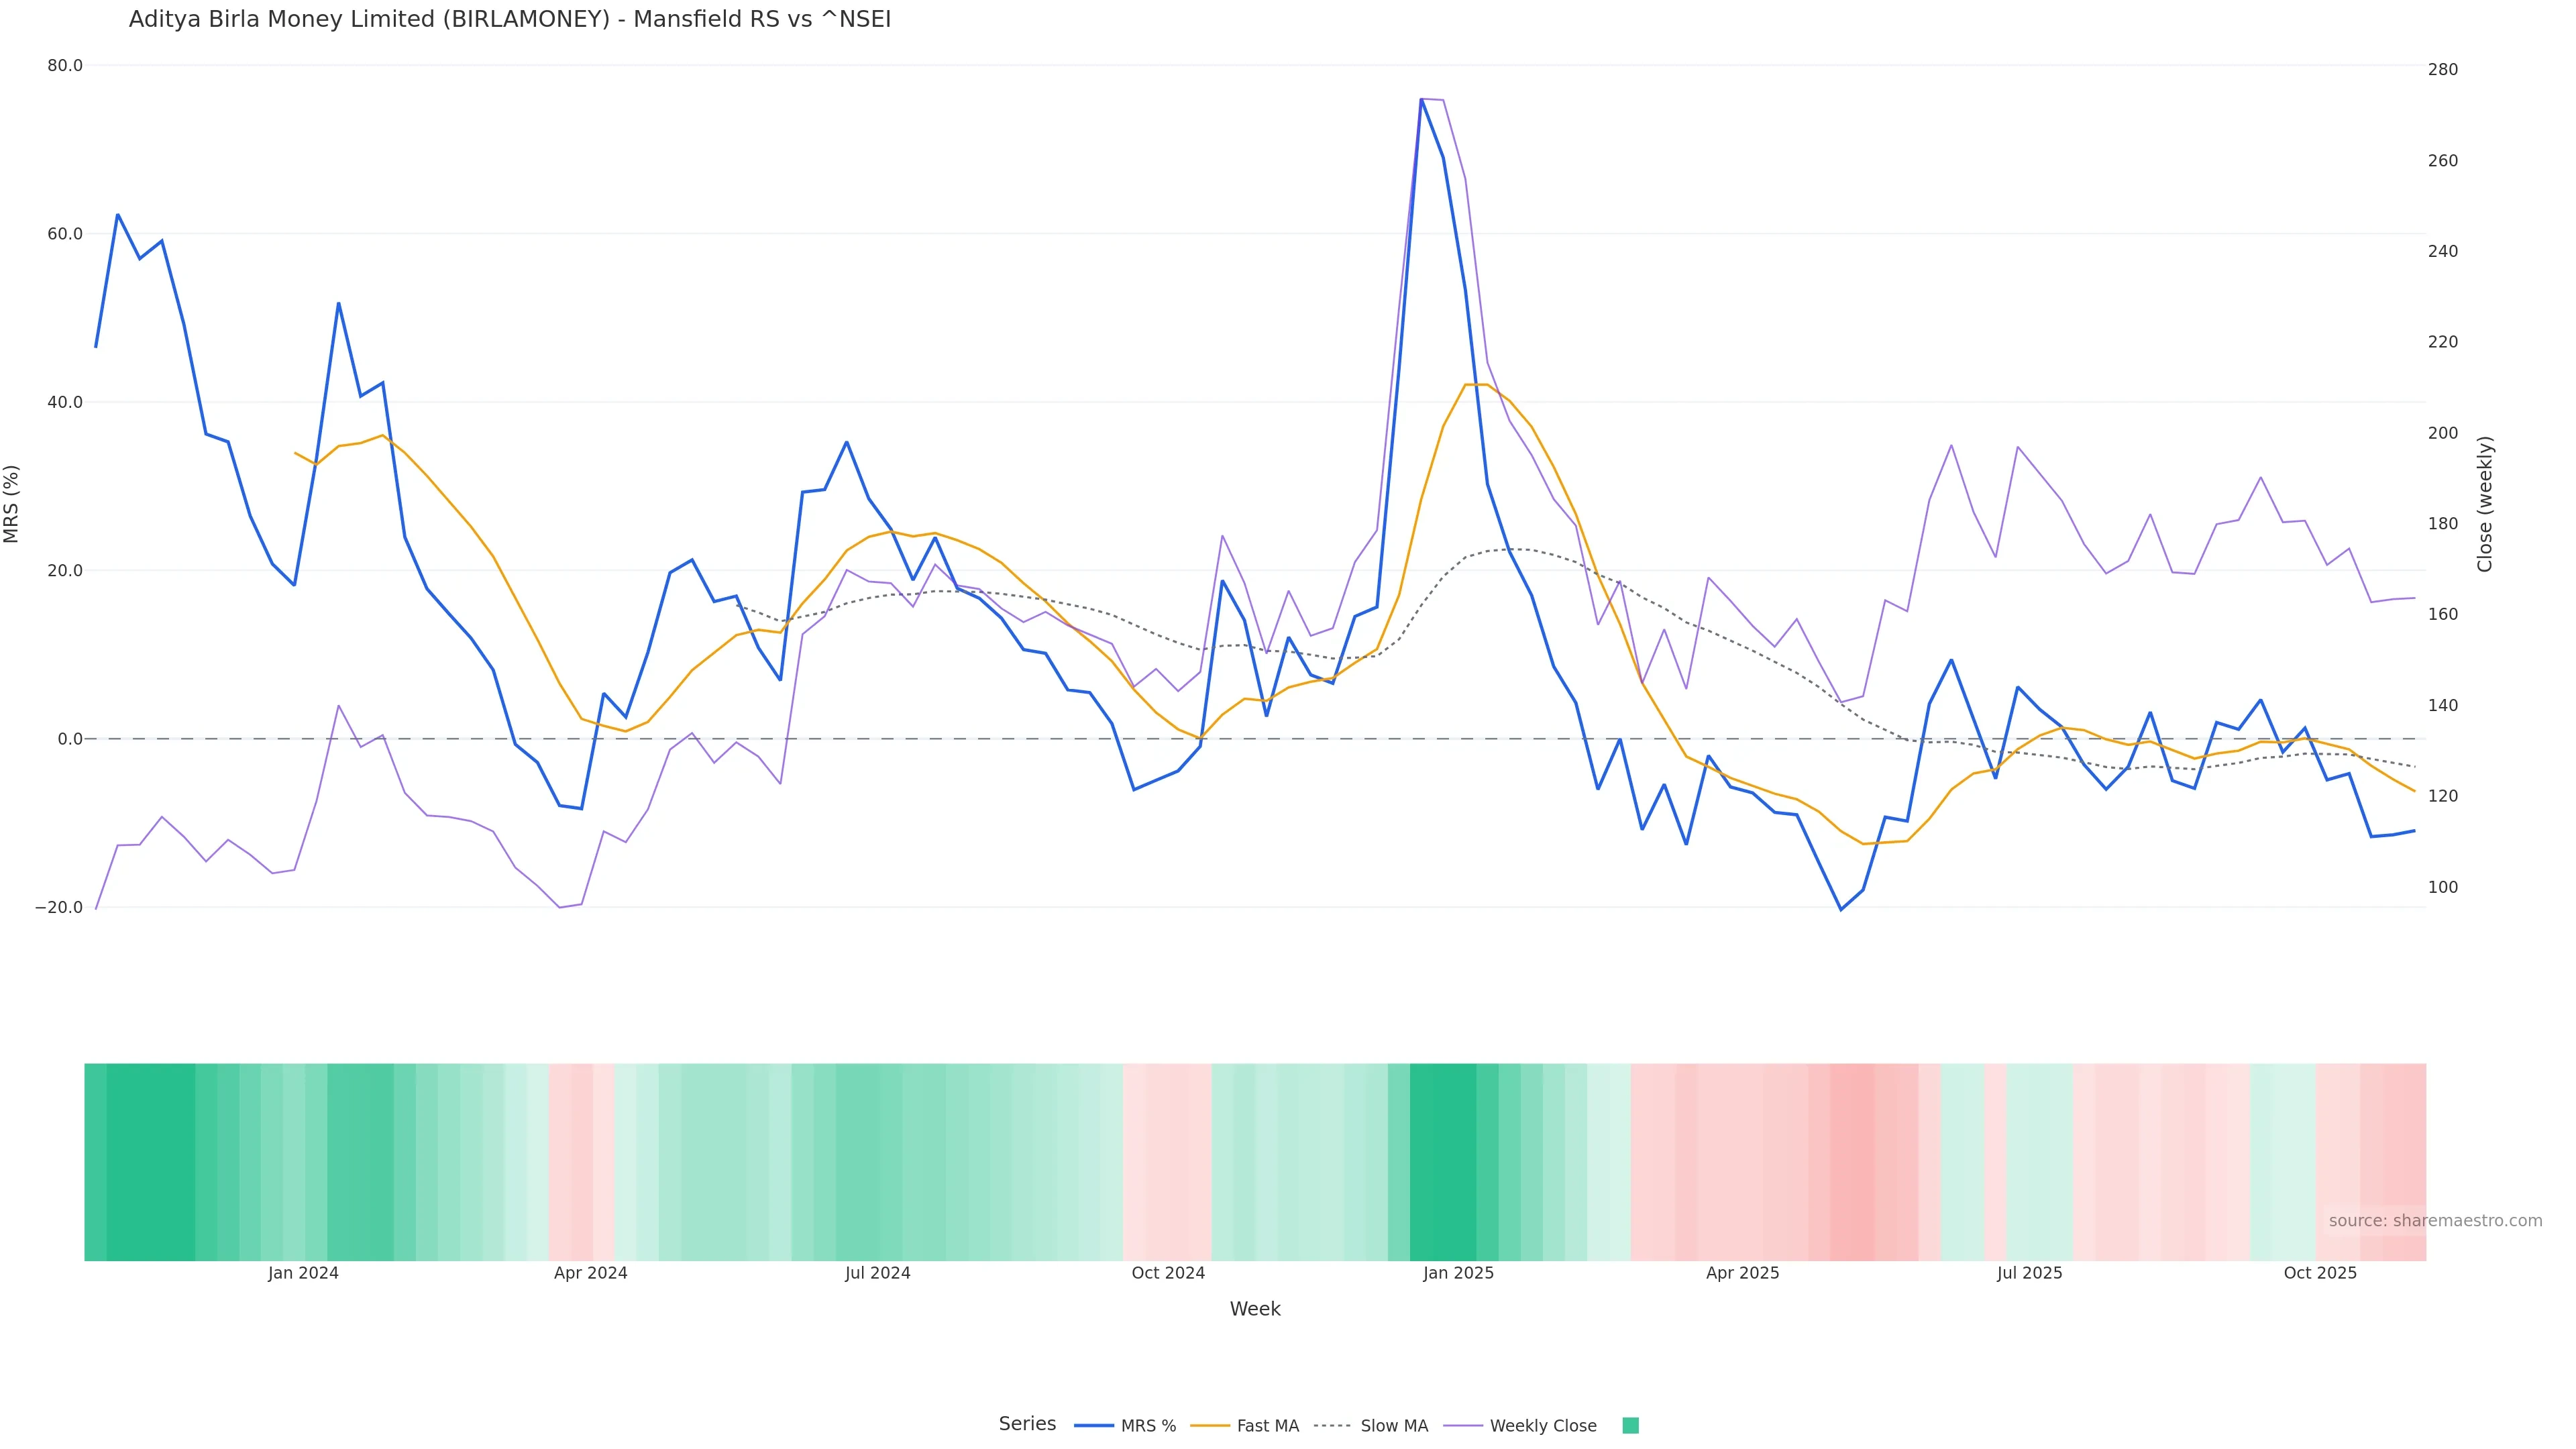Hide the Fast MA series in legend
This screenshot has width=2576, height=1449.
tap(1267, 1426)
